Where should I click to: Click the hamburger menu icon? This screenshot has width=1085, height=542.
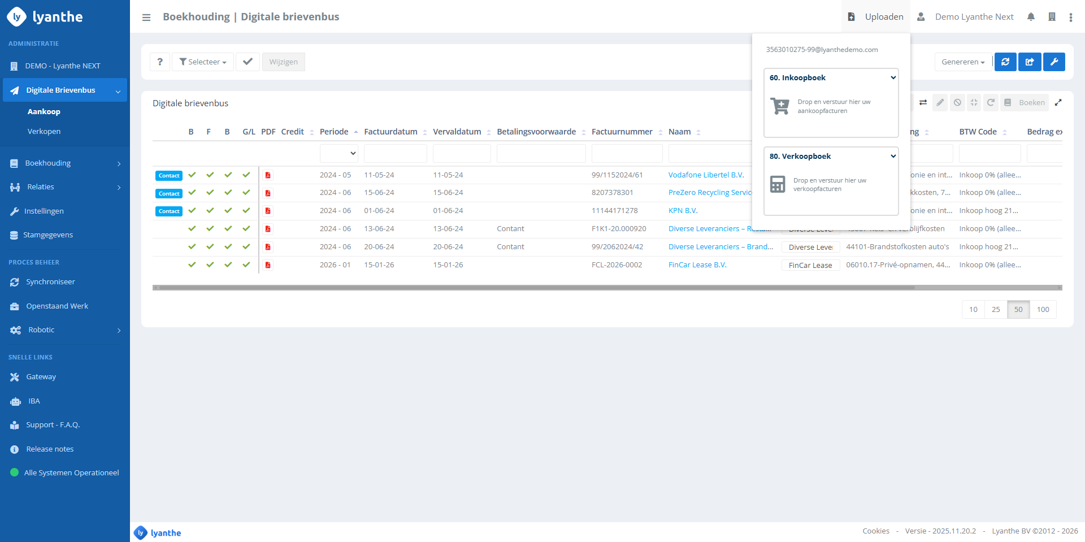tap(146, 18)
